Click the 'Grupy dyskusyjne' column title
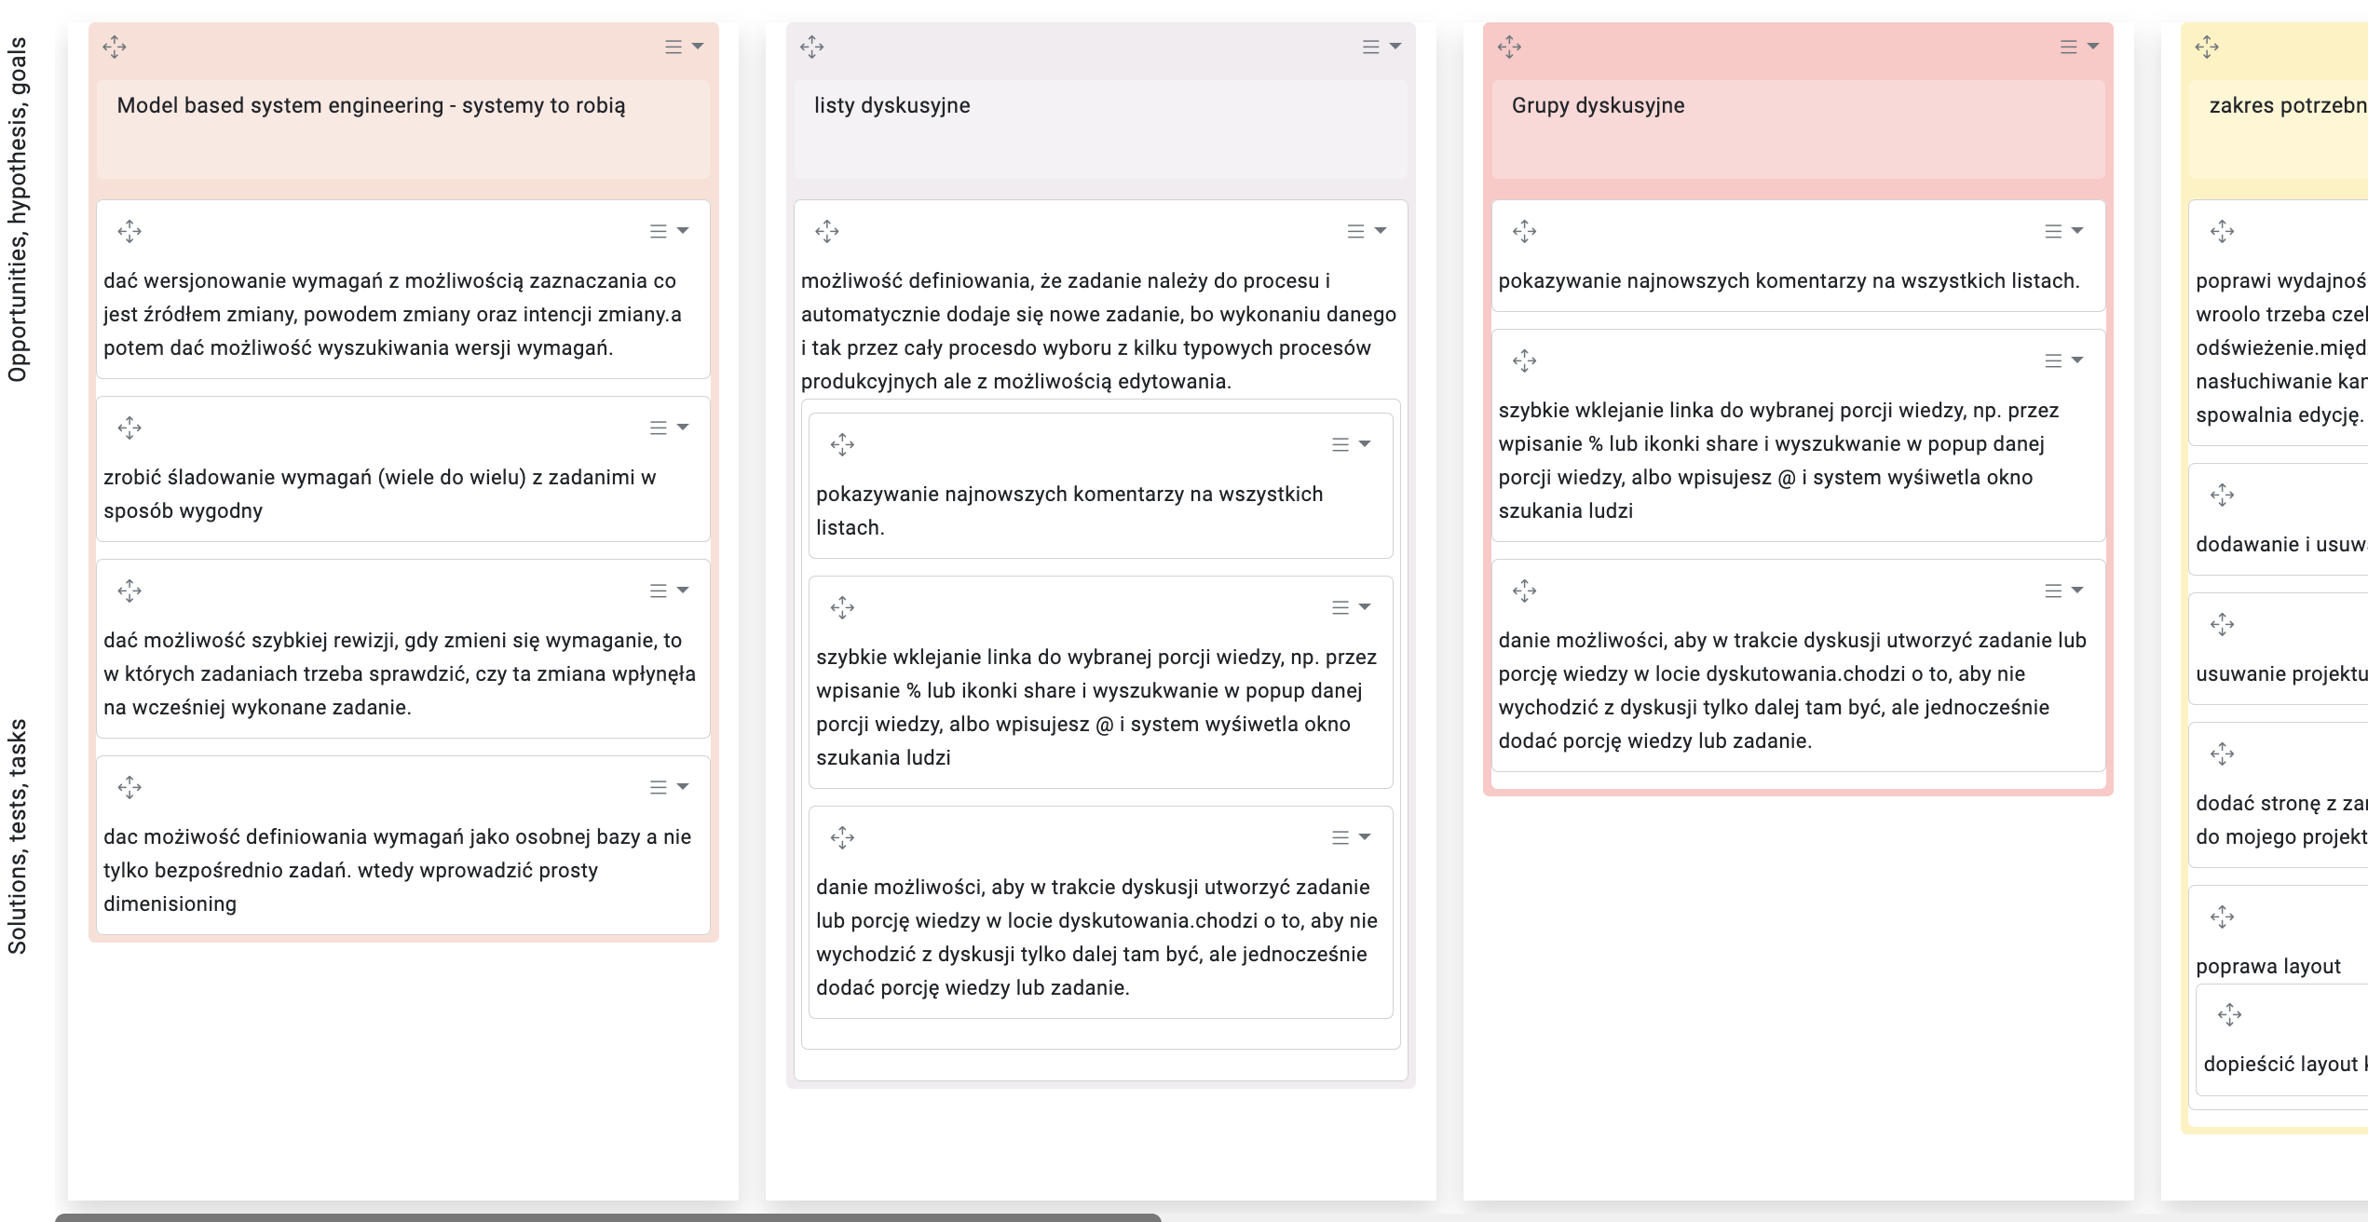Screen dimensions: 2368x1222 click(x=1598, y=105)
